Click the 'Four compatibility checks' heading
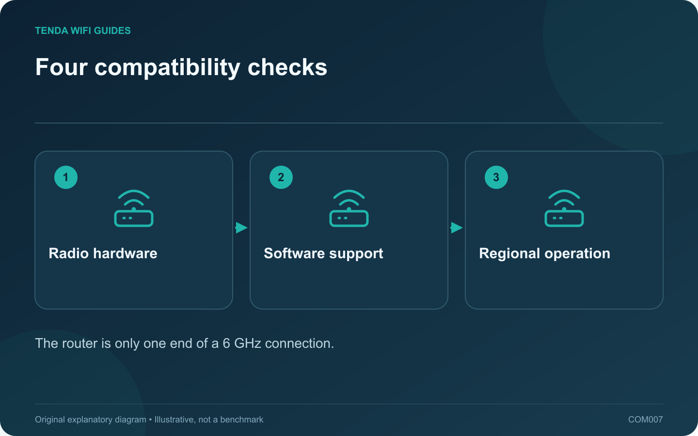 (181, 67)
